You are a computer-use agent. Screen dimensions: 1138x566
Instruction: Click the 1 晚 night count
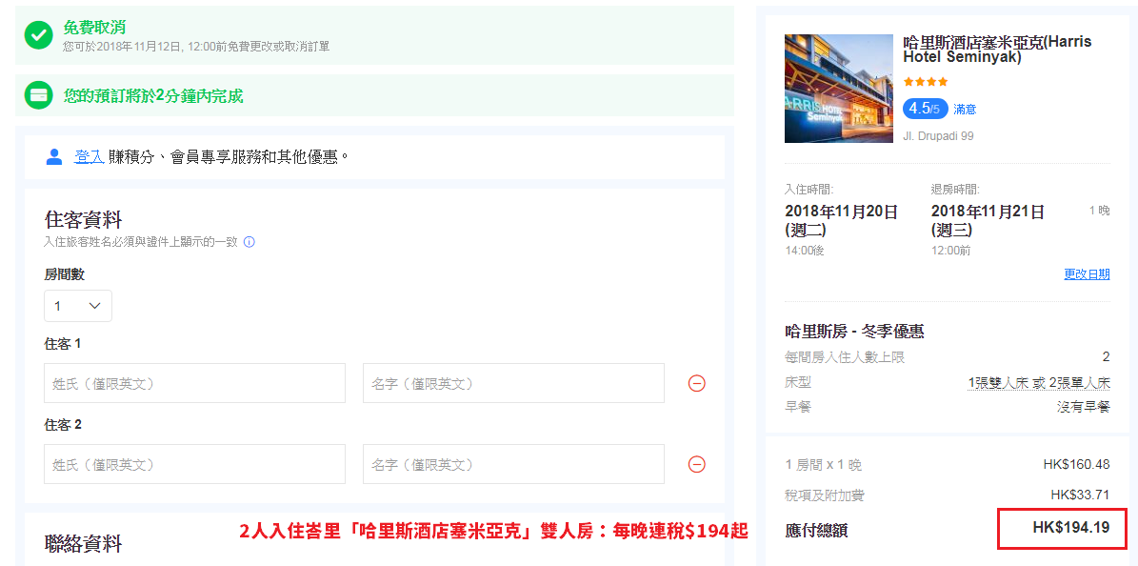pos(1100,211)
